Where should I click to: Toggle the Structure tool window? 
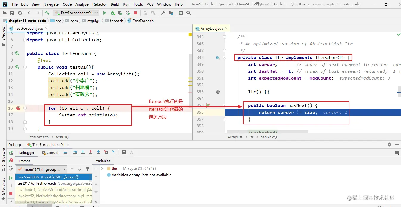3,159
